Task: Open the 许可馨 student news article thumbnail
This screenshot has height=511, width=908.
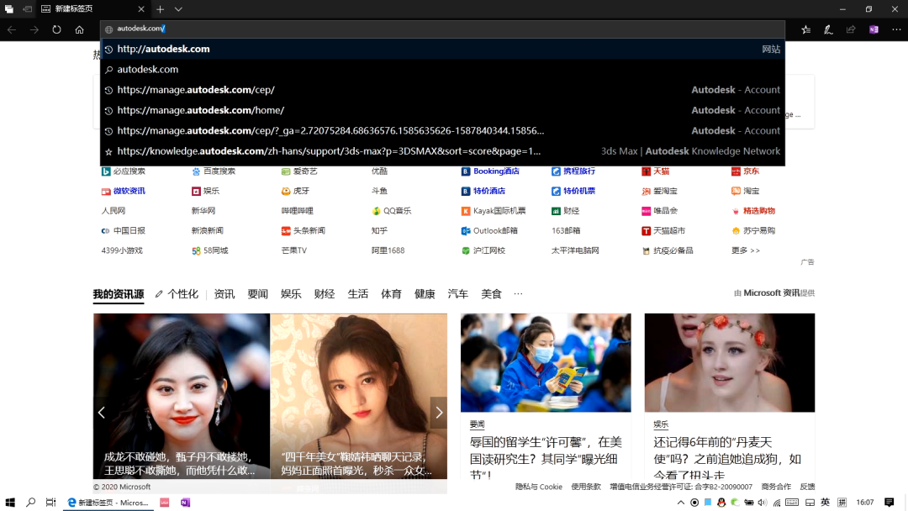Action: click(x=546, y=363)
